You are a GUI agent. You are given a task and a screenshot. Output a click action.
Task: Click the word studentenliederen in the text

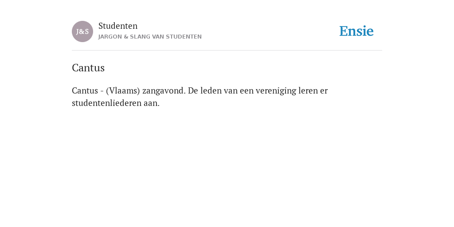click(x=106, y=103)
